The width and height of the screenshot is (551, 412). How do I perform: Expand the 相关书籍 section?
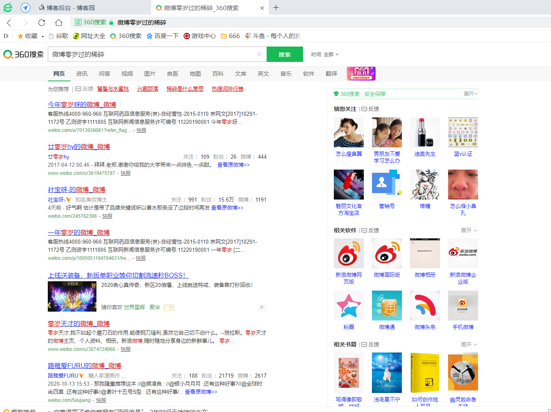[x=469, y=344]
